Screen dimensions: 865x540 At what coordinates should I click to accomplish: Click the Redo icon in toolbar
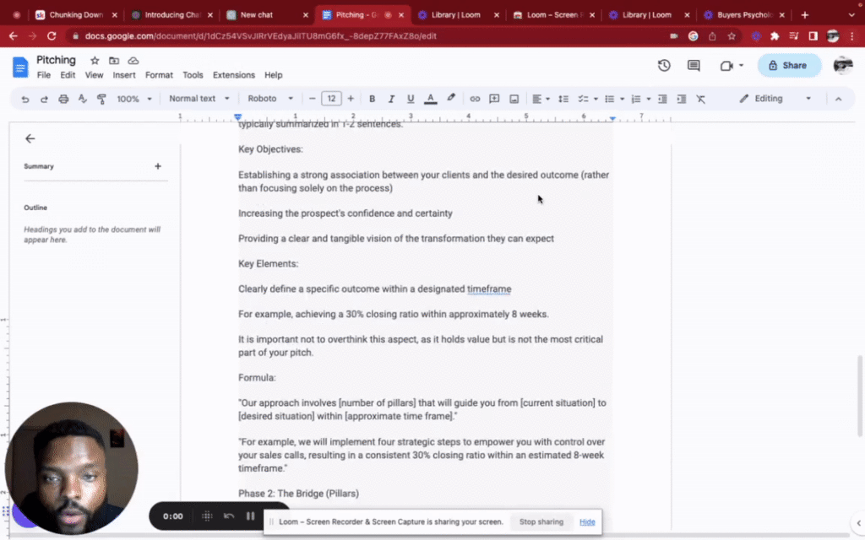pyautogui.click(x=44, y=100)
